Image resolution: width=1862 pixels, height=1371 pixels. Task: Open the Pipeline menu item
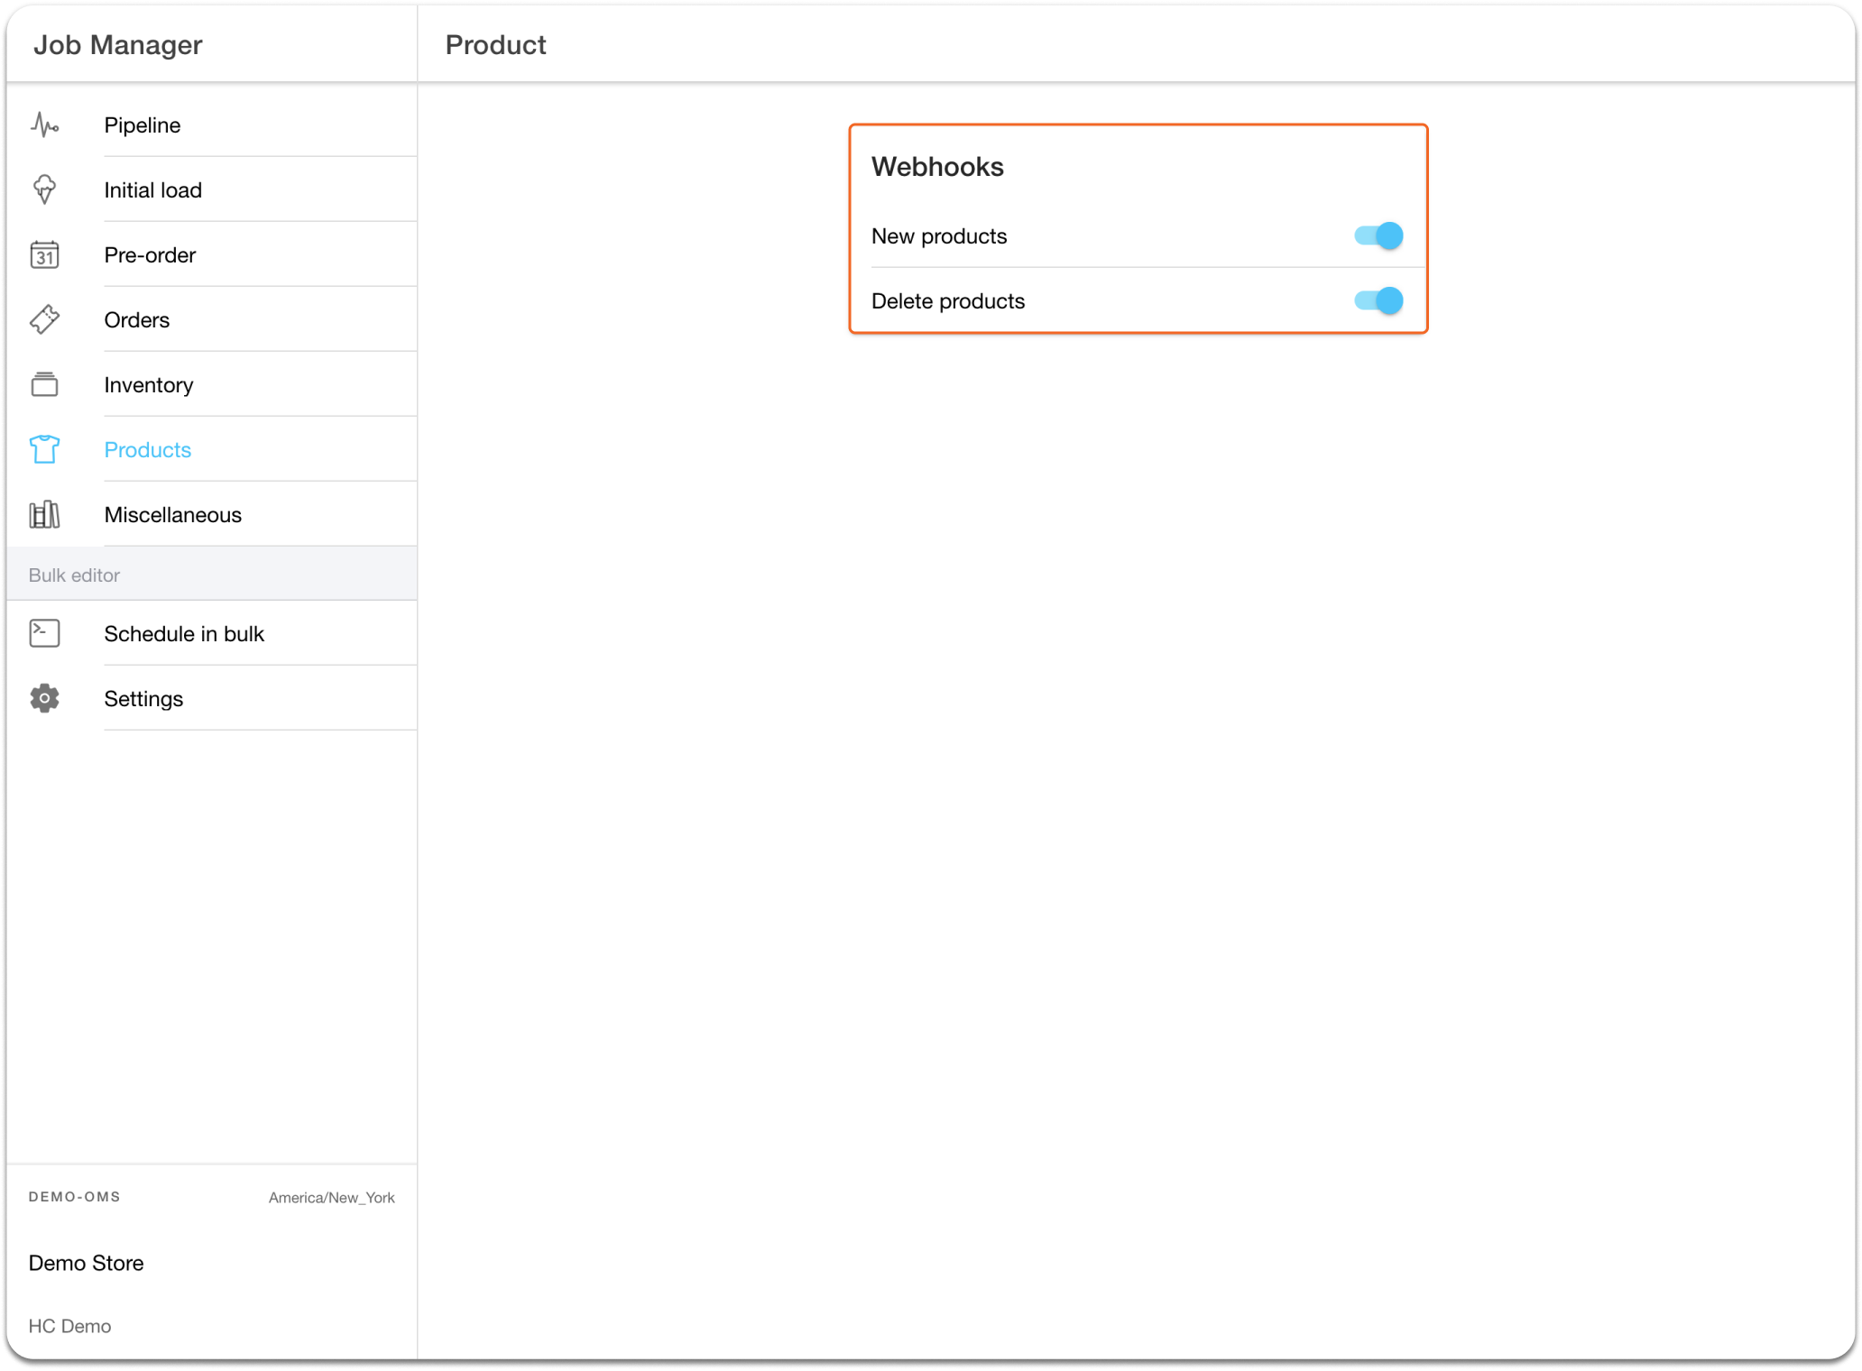pyautogui.click(x=143, y=125)
